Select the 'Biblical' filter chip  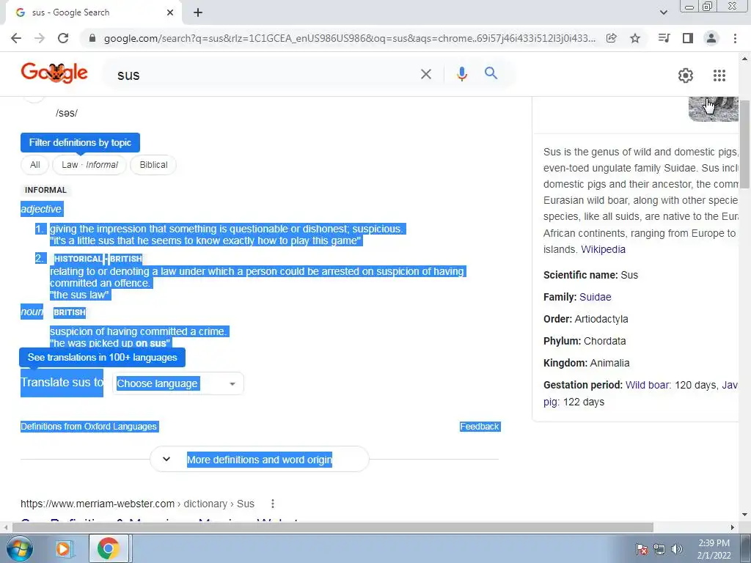(x=153, y=165)
